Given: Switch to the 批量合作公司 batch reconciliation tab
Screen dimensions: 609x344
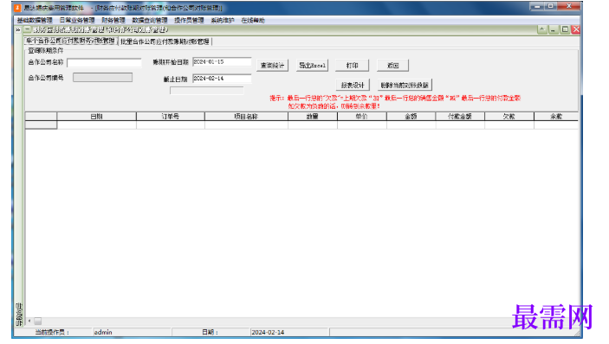Looking at the screenshot, I should point(165,41).
